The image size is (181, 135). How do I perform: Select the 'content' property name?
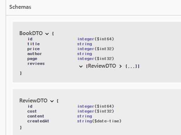pos(36,116)
